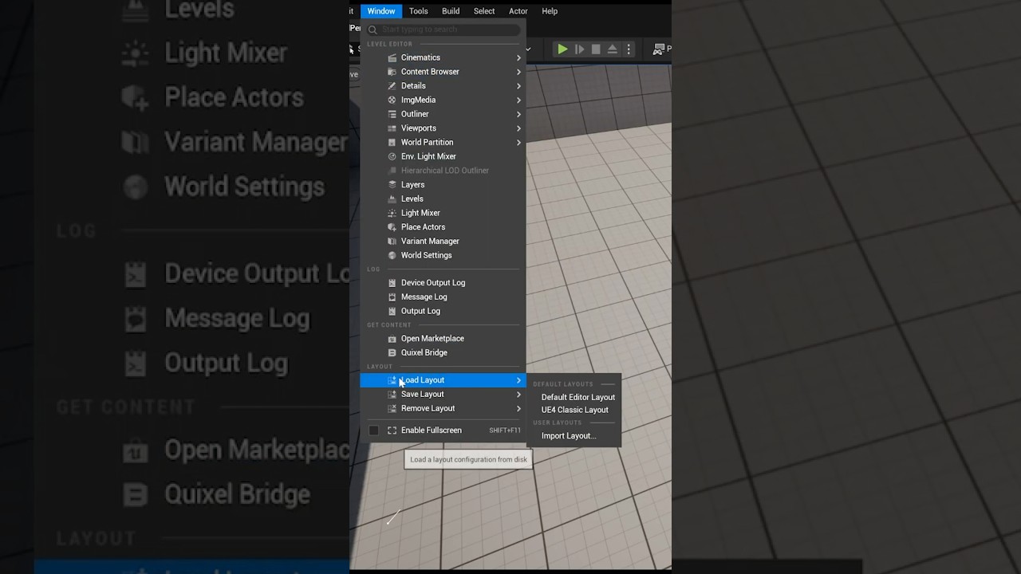Click the magnifier icon in menu search

pos(373,29)
